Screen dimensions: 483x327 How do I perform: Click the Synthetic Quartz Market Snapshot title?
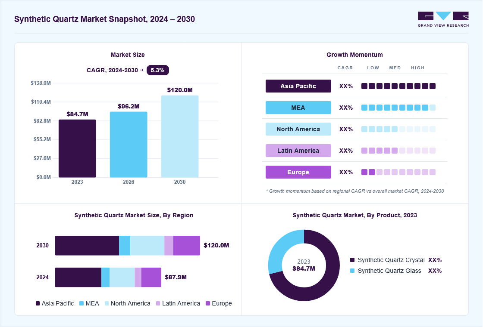click(x=104, y=19)
